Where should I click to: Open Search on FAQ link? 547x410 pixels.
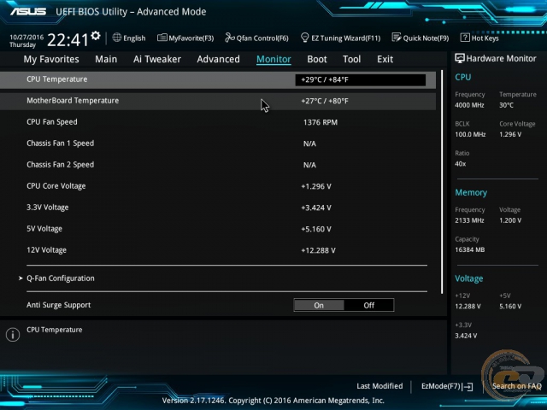coord(516,386)
